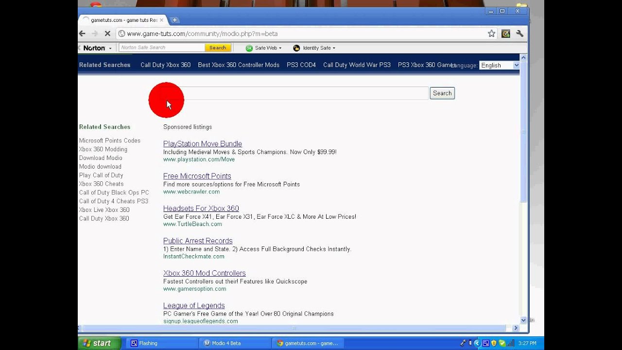Click the green Norton checkmark tray icon

click(502, 343)
